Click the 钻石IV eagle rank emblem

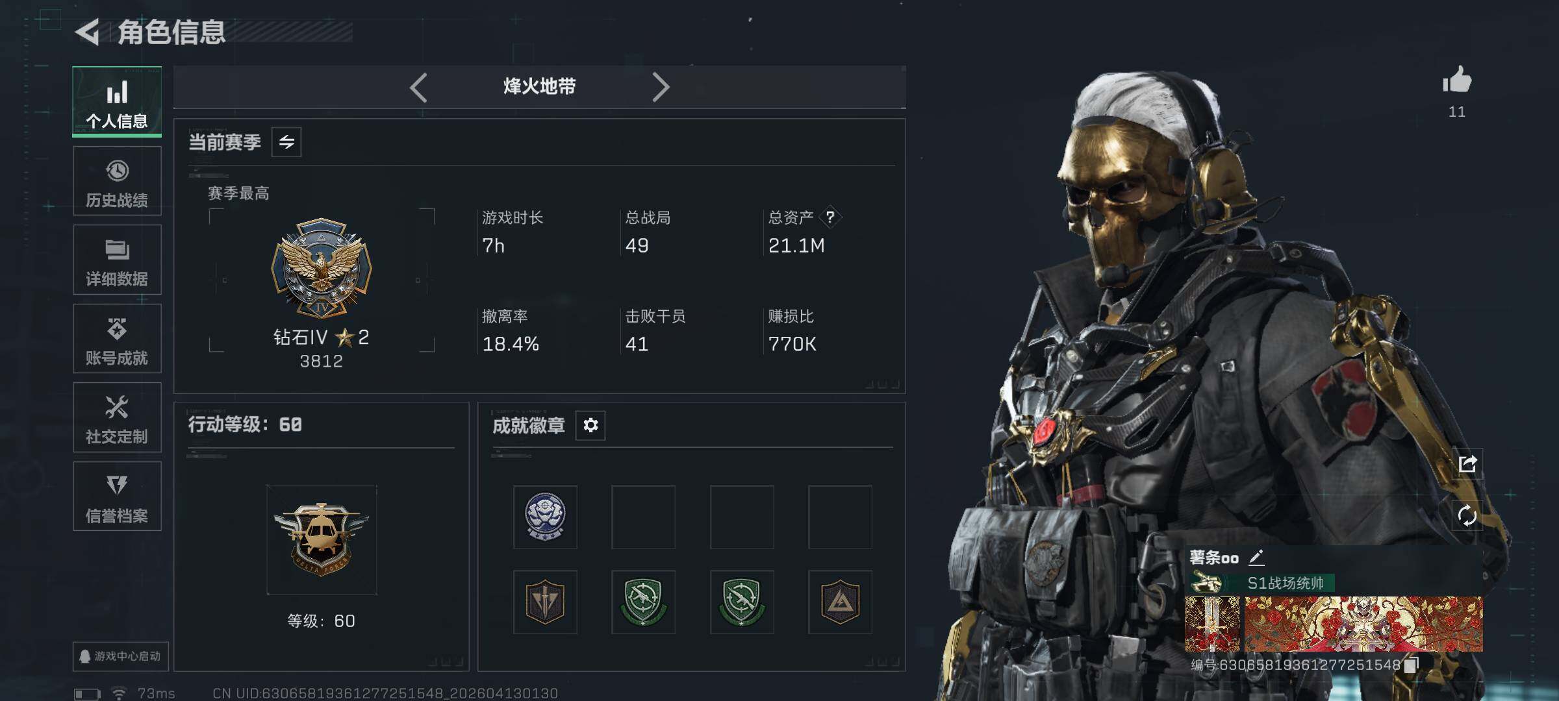[322, 267]
